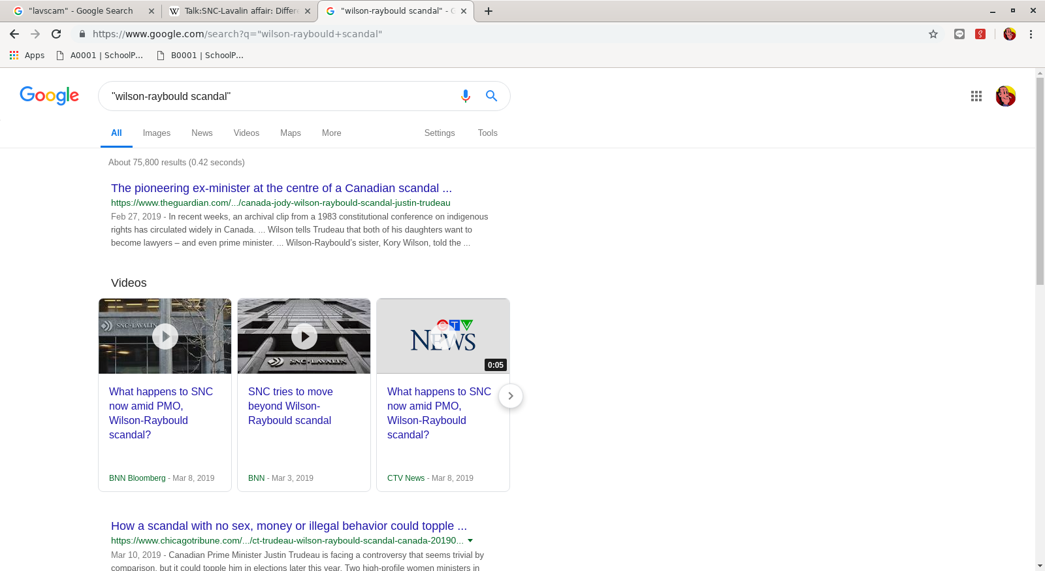Image resolution: width=1045 pixels, height=571 pixels.
Task: Open the Guardian pioneering ex-minister result
Action: 281,188
